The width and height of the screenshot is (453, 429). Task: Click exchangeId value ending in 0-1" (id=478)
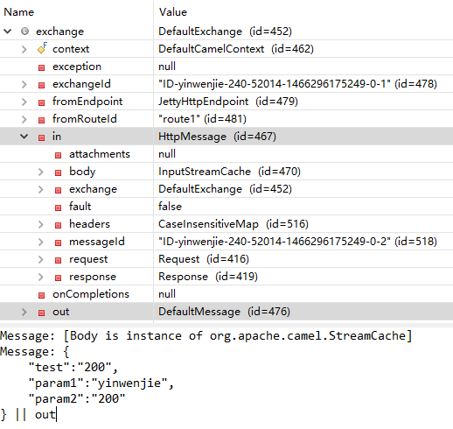297,84
